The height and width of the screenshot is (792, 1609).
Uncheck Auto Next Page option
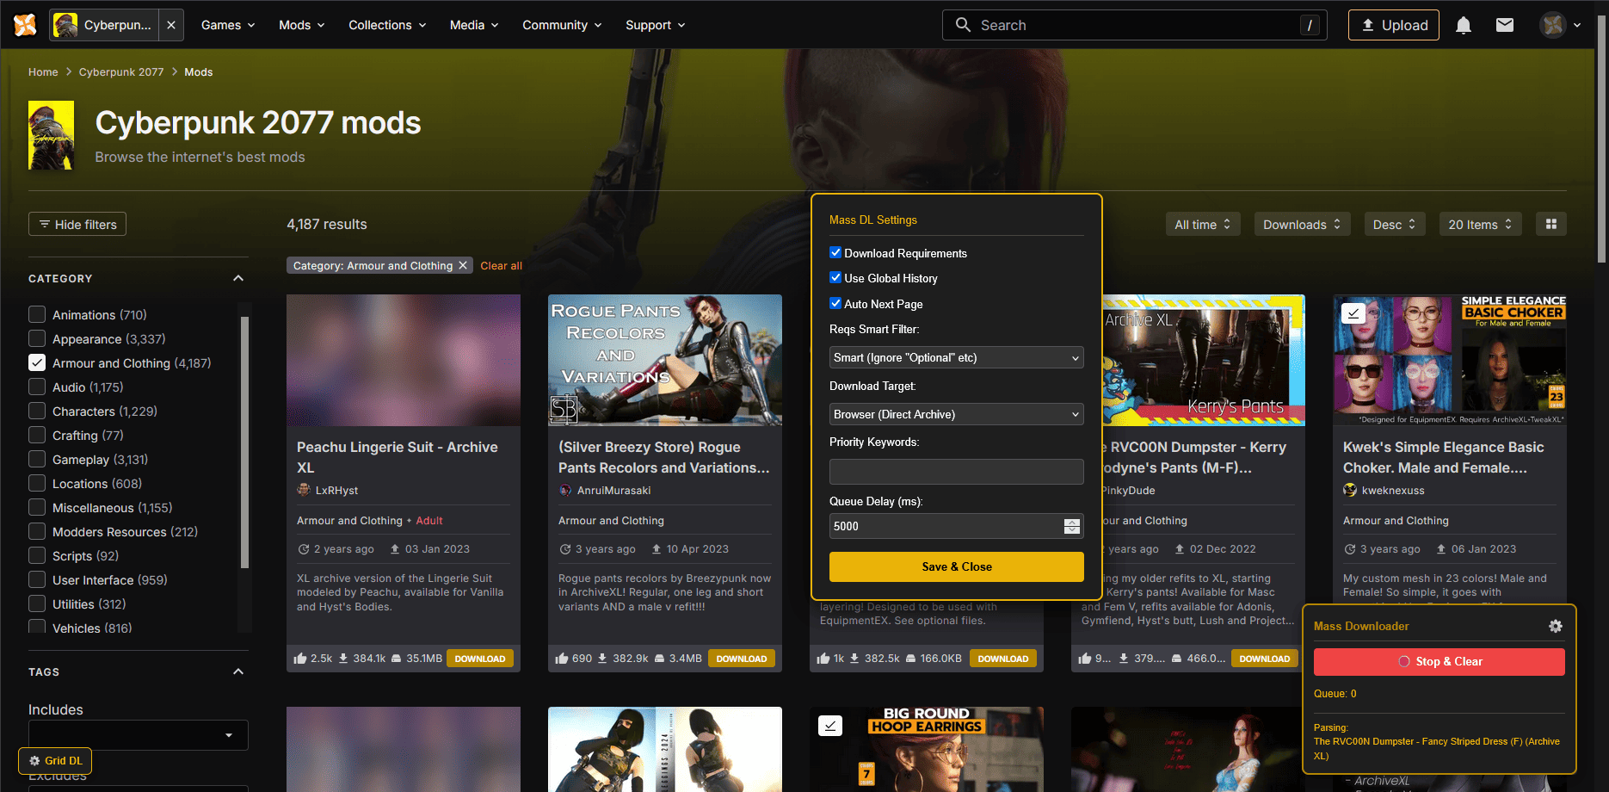835,303
